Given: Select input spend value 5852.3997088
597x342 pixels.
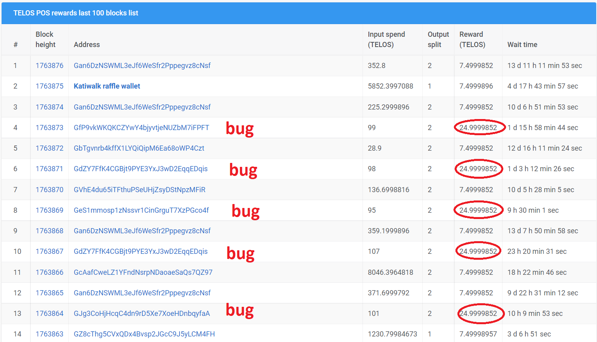Looking at the screenshot, I should click(391, 86).
